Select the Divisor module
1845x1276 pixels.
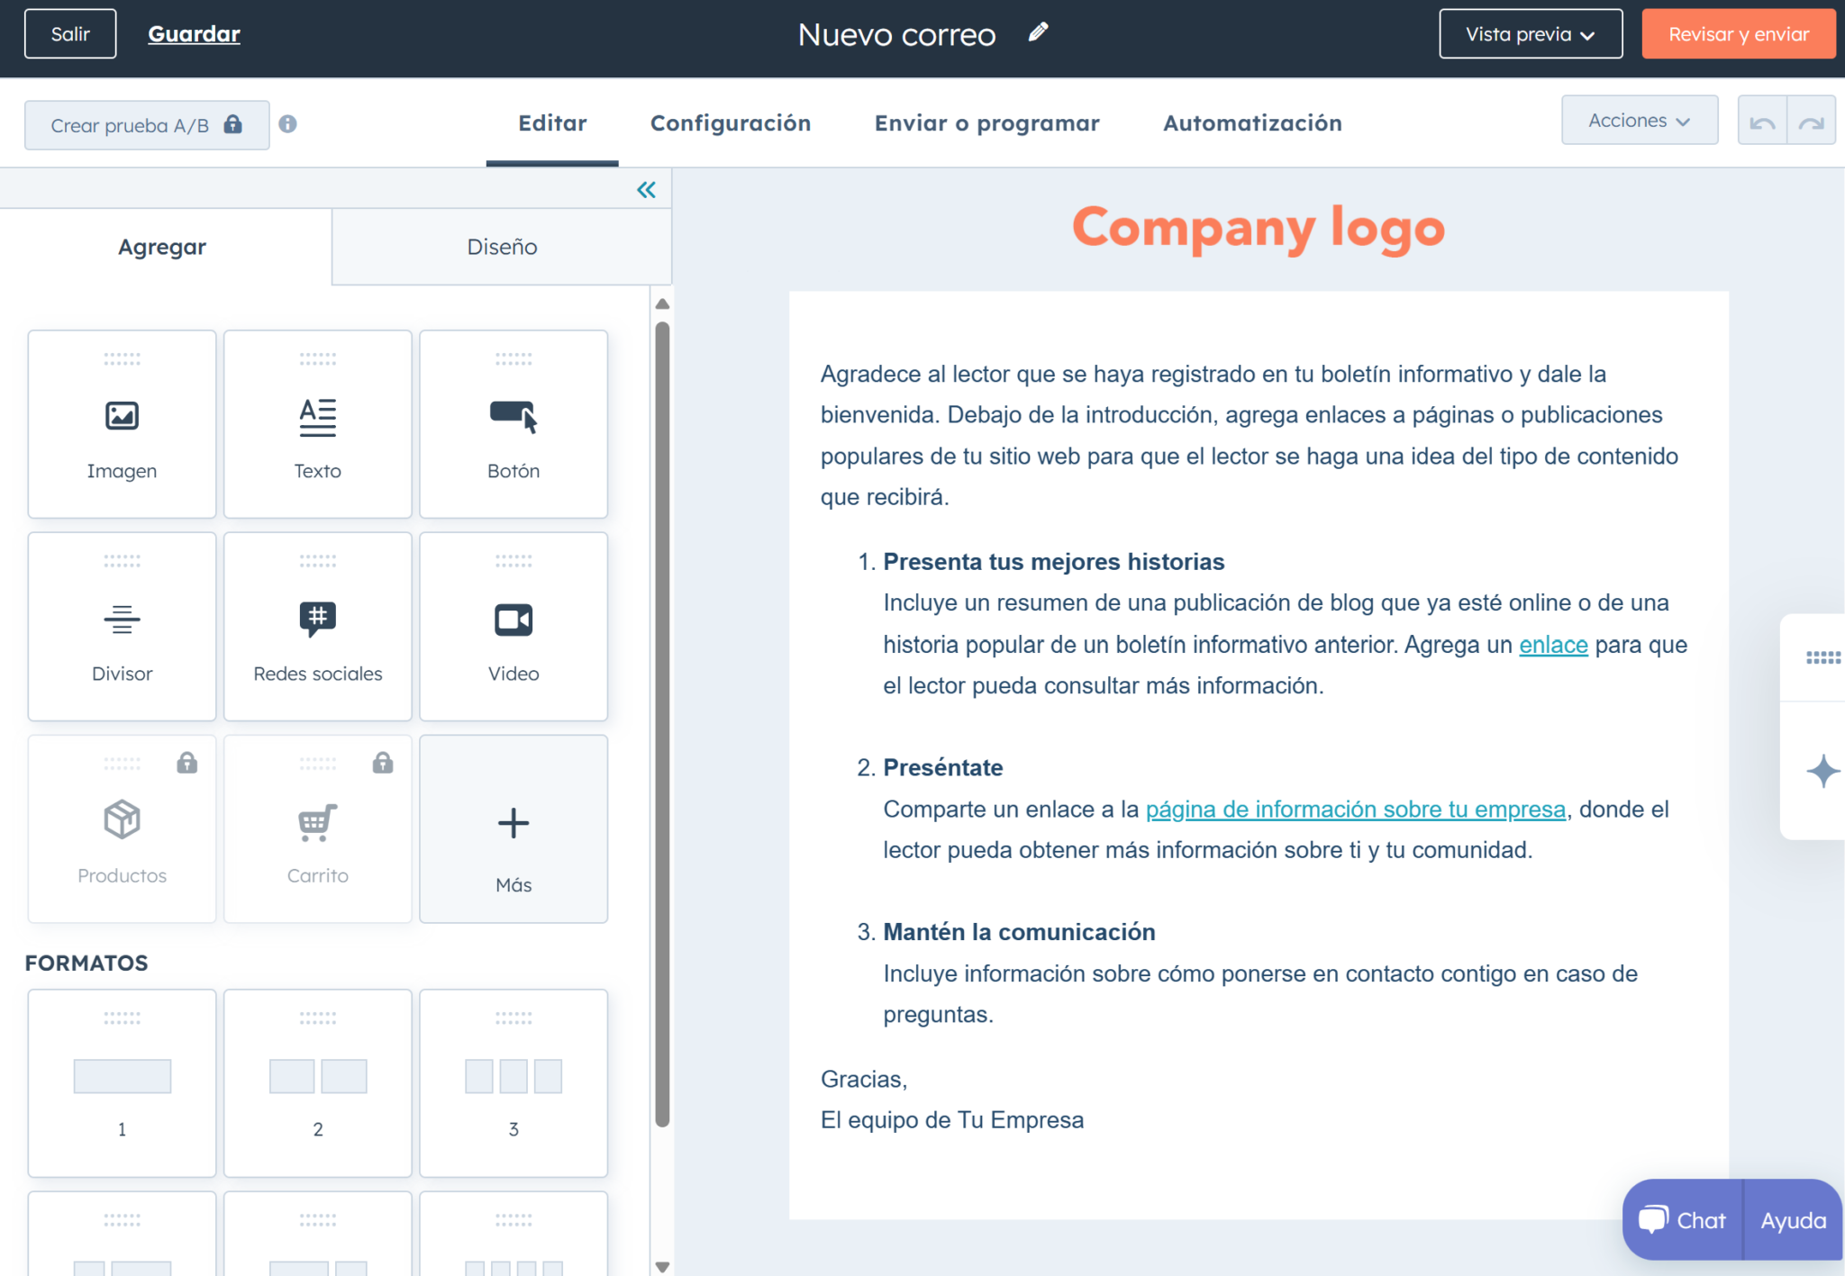tap(122, 627)
